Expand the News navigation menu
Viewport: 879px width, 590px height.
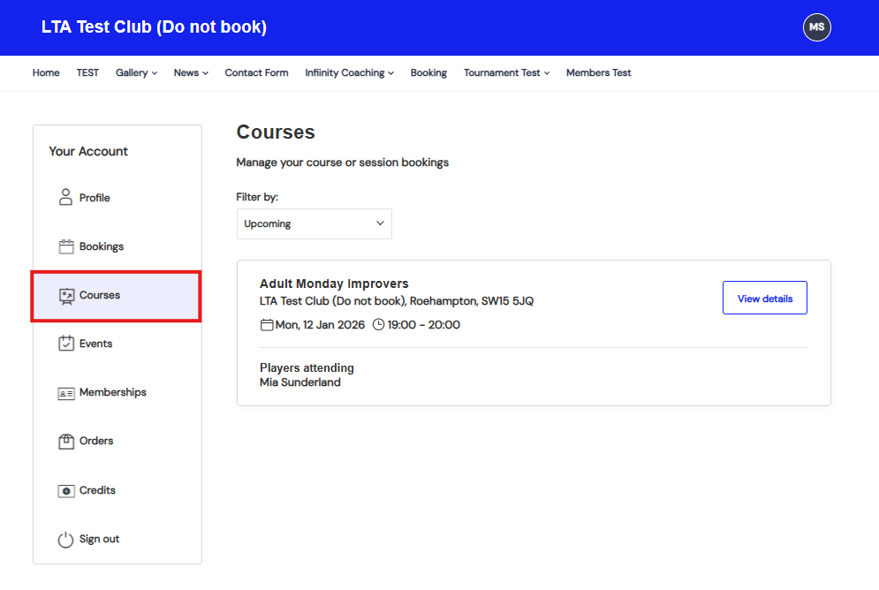(x=191, y=73)
